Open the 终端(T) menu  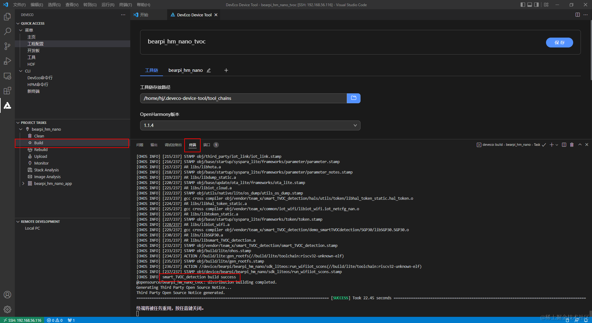pyautogui.click(x=125, y=5)
